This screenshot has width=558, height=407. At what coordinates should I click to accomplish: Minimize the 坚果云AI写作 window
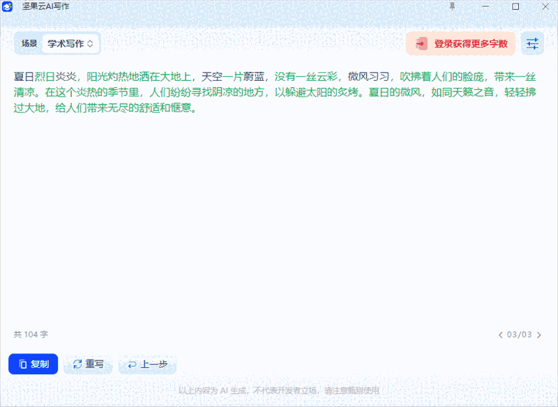485,6
